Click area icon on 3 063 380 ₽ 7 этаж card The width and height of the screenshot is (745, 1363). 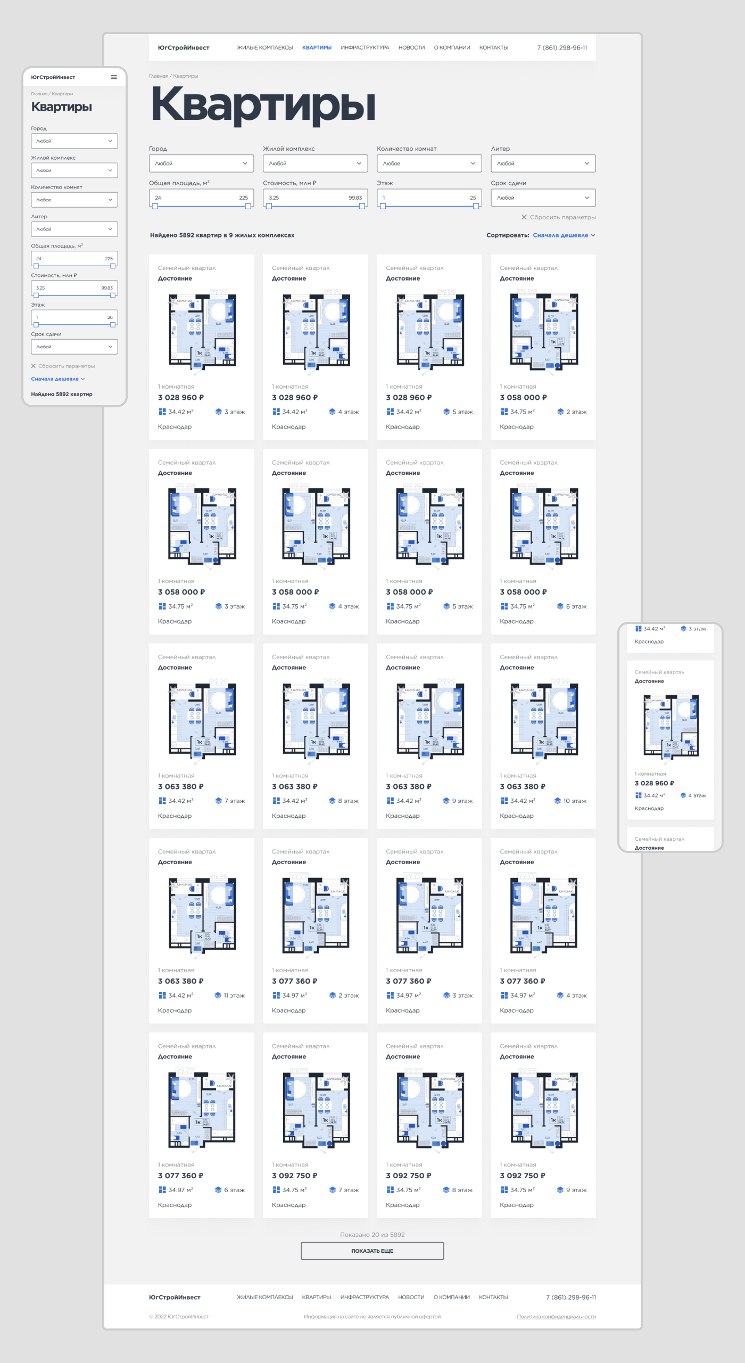tap(162, 801)
